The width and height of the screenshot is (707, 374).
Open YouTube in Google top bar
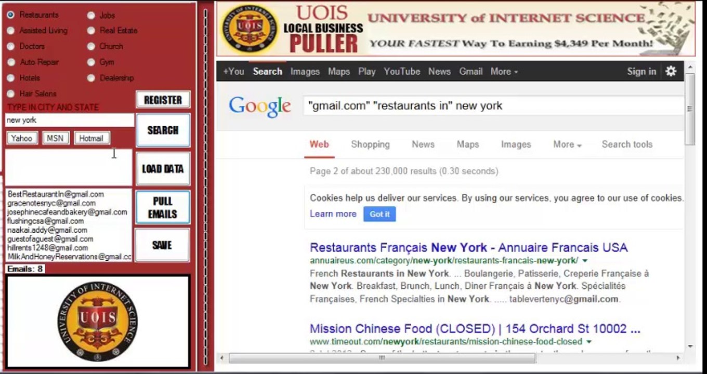pyautogui.click(x=402, y=72)
